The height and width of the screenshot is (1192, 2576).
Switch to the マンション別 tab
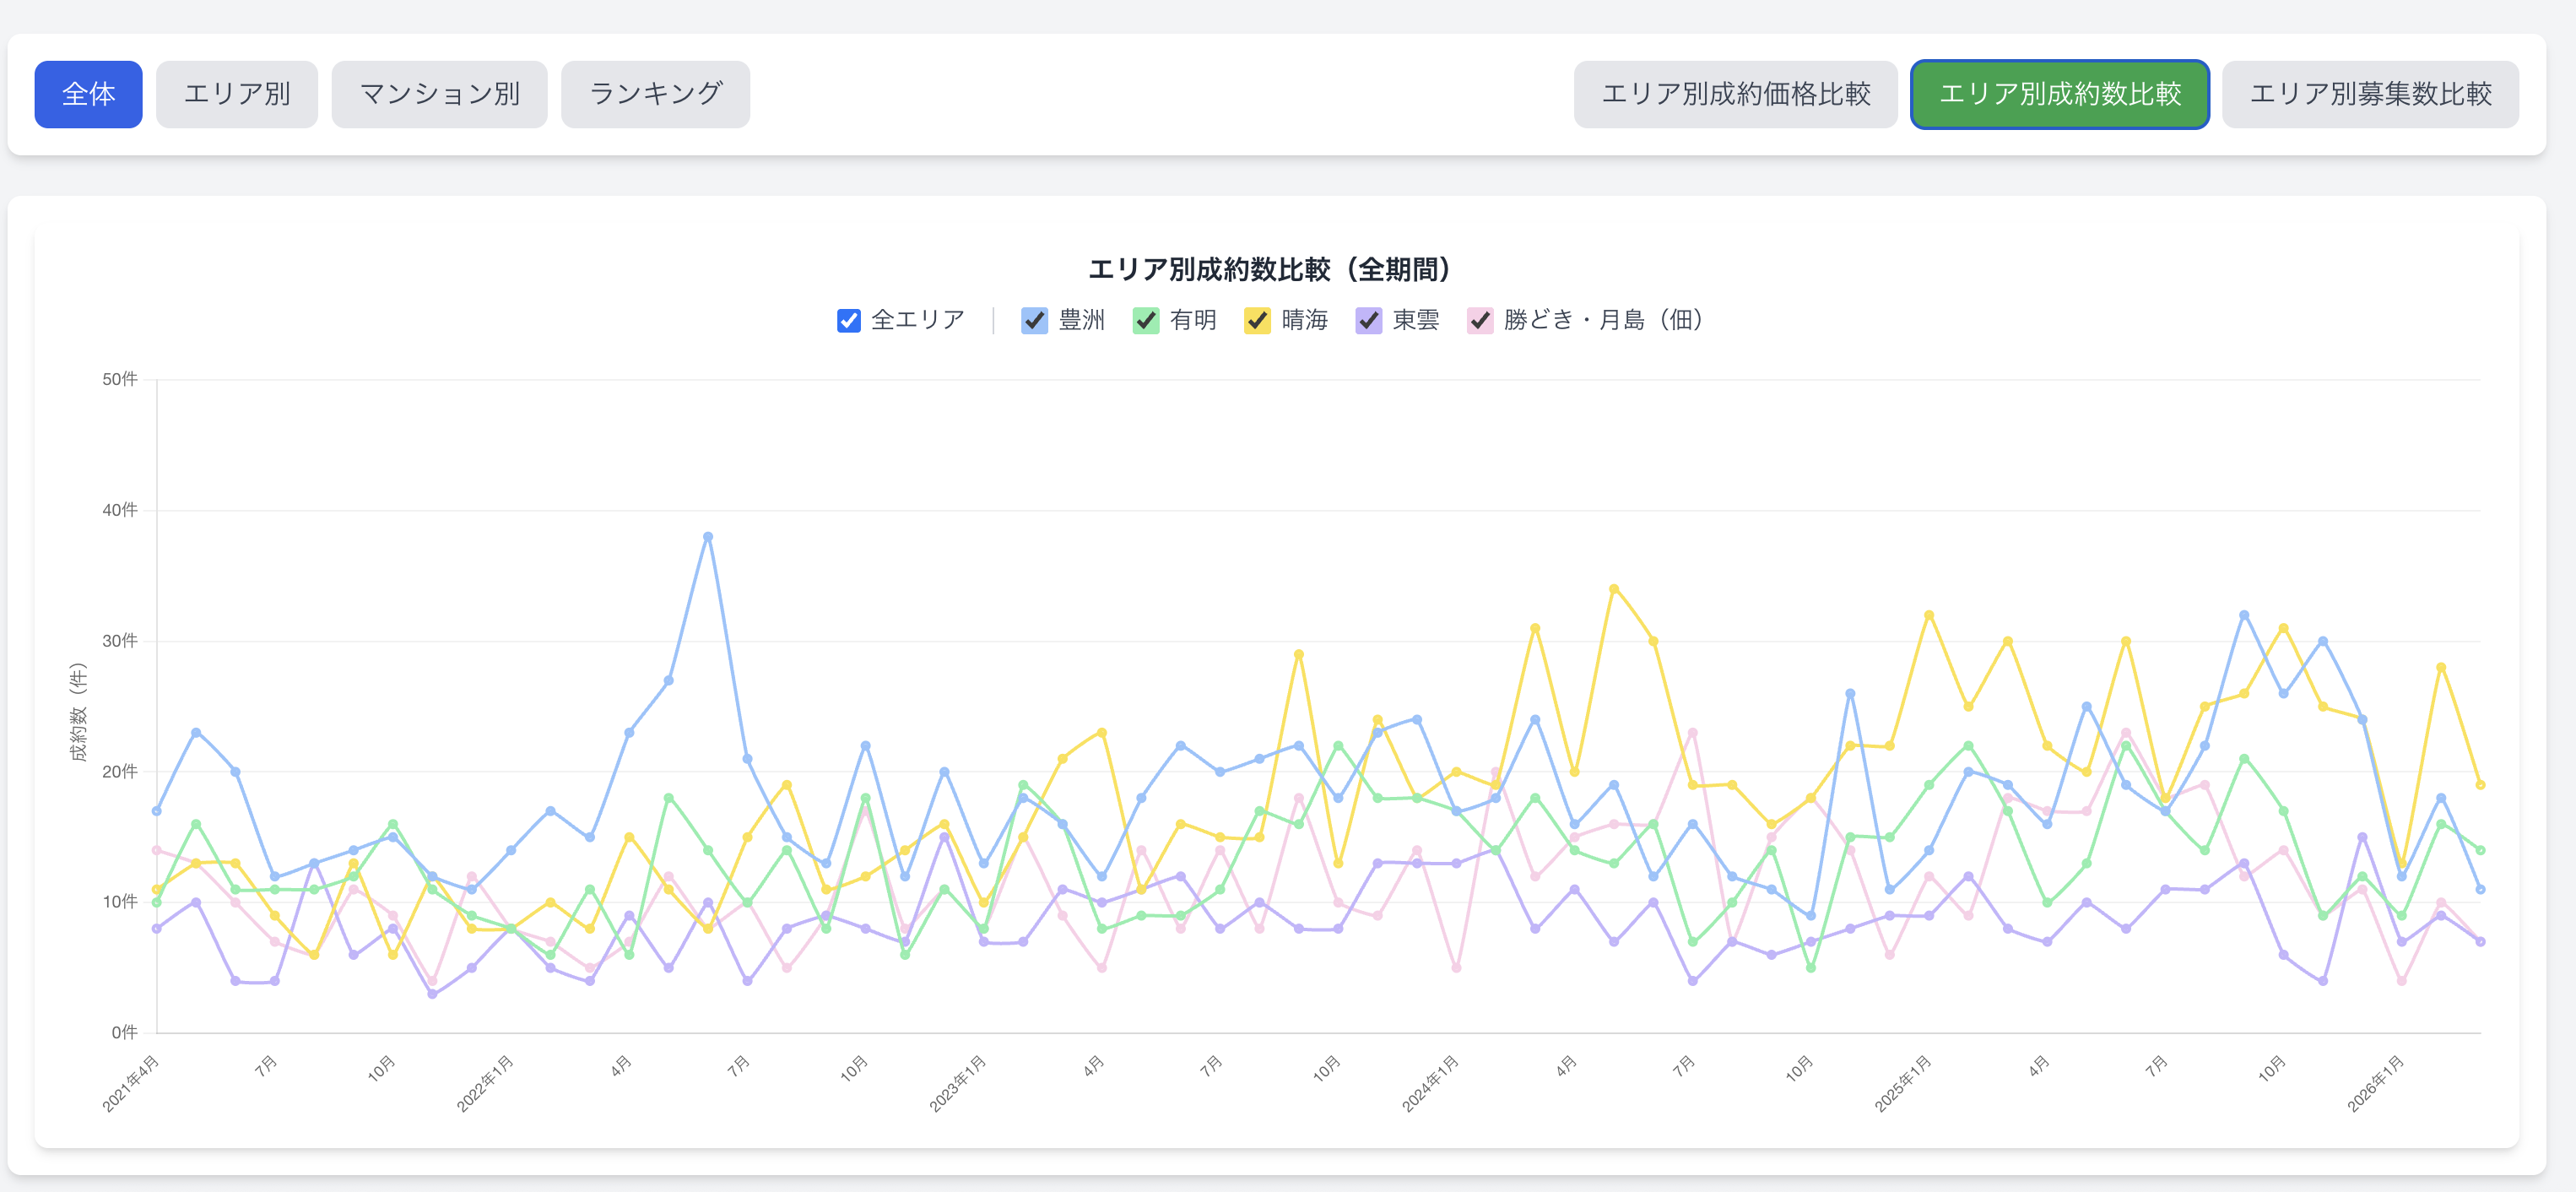(439, 94)
